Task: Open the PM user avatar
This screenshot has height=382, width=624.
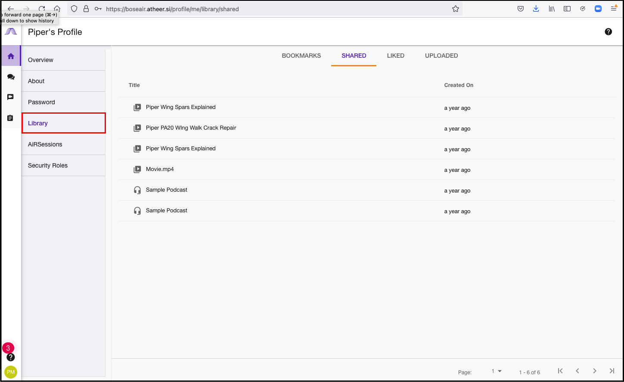Action: click(11, 372)
